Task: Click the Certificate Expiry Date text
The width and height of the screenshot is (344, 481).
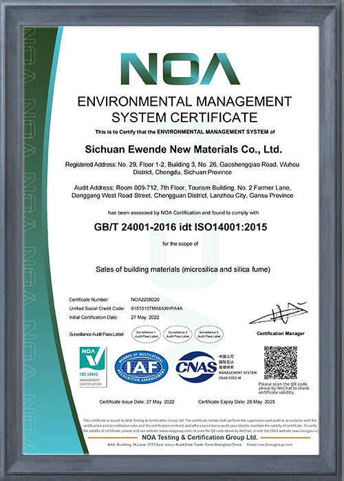Action: click(237, 402)
